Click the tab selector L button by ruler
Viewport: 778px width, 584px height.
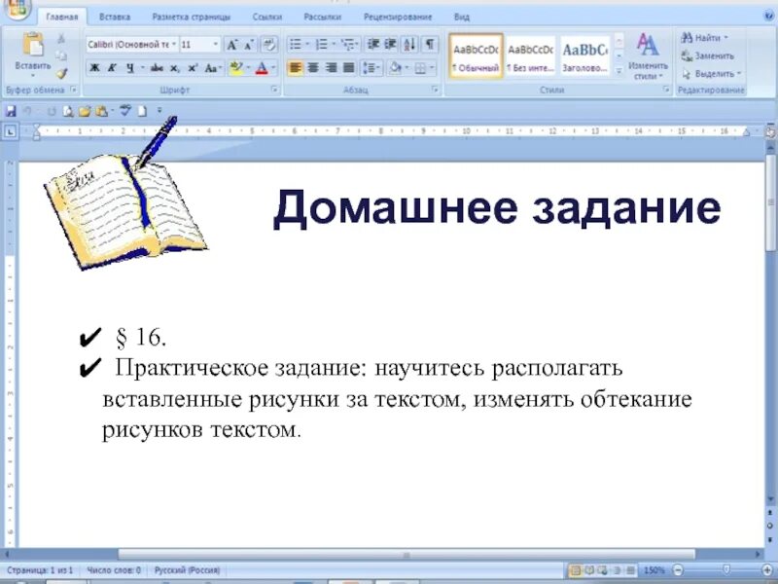coord(11,131)
